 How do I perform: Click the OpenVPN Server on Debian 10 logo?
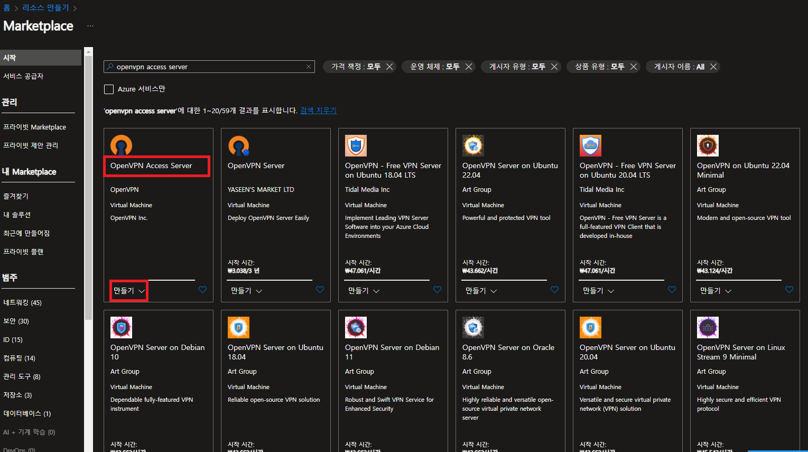point(121,327)
